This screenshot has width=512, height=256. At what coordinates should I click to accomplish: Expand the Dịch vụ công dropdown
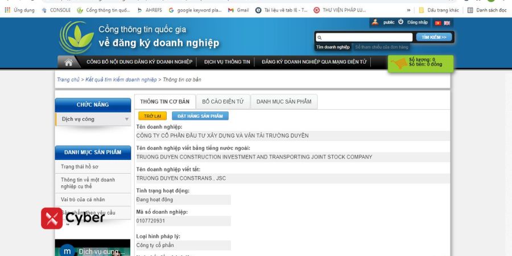point(93,119)
